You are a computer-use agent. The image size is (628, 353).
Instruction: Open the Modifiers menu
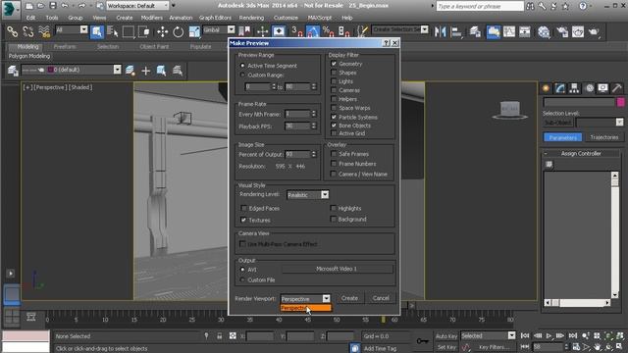point(151,18)
